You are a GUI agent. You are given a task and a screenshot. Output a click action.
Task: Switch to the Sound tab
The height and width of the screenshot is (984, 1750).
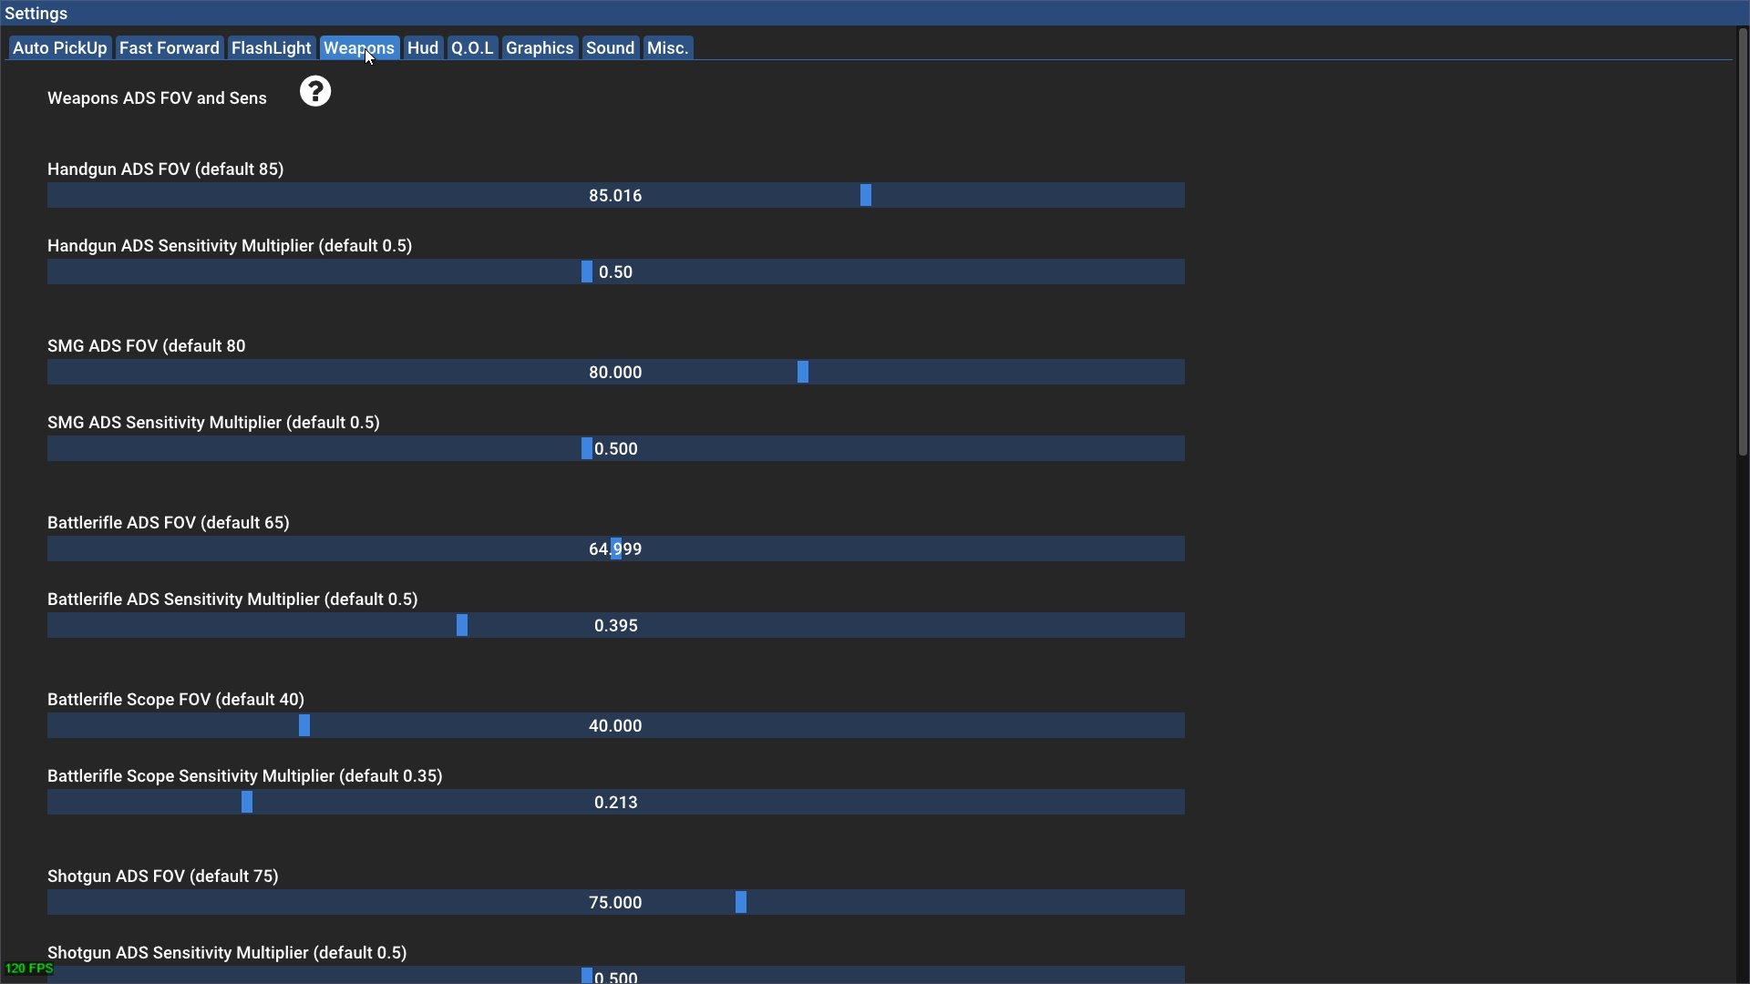pos(610,48)
